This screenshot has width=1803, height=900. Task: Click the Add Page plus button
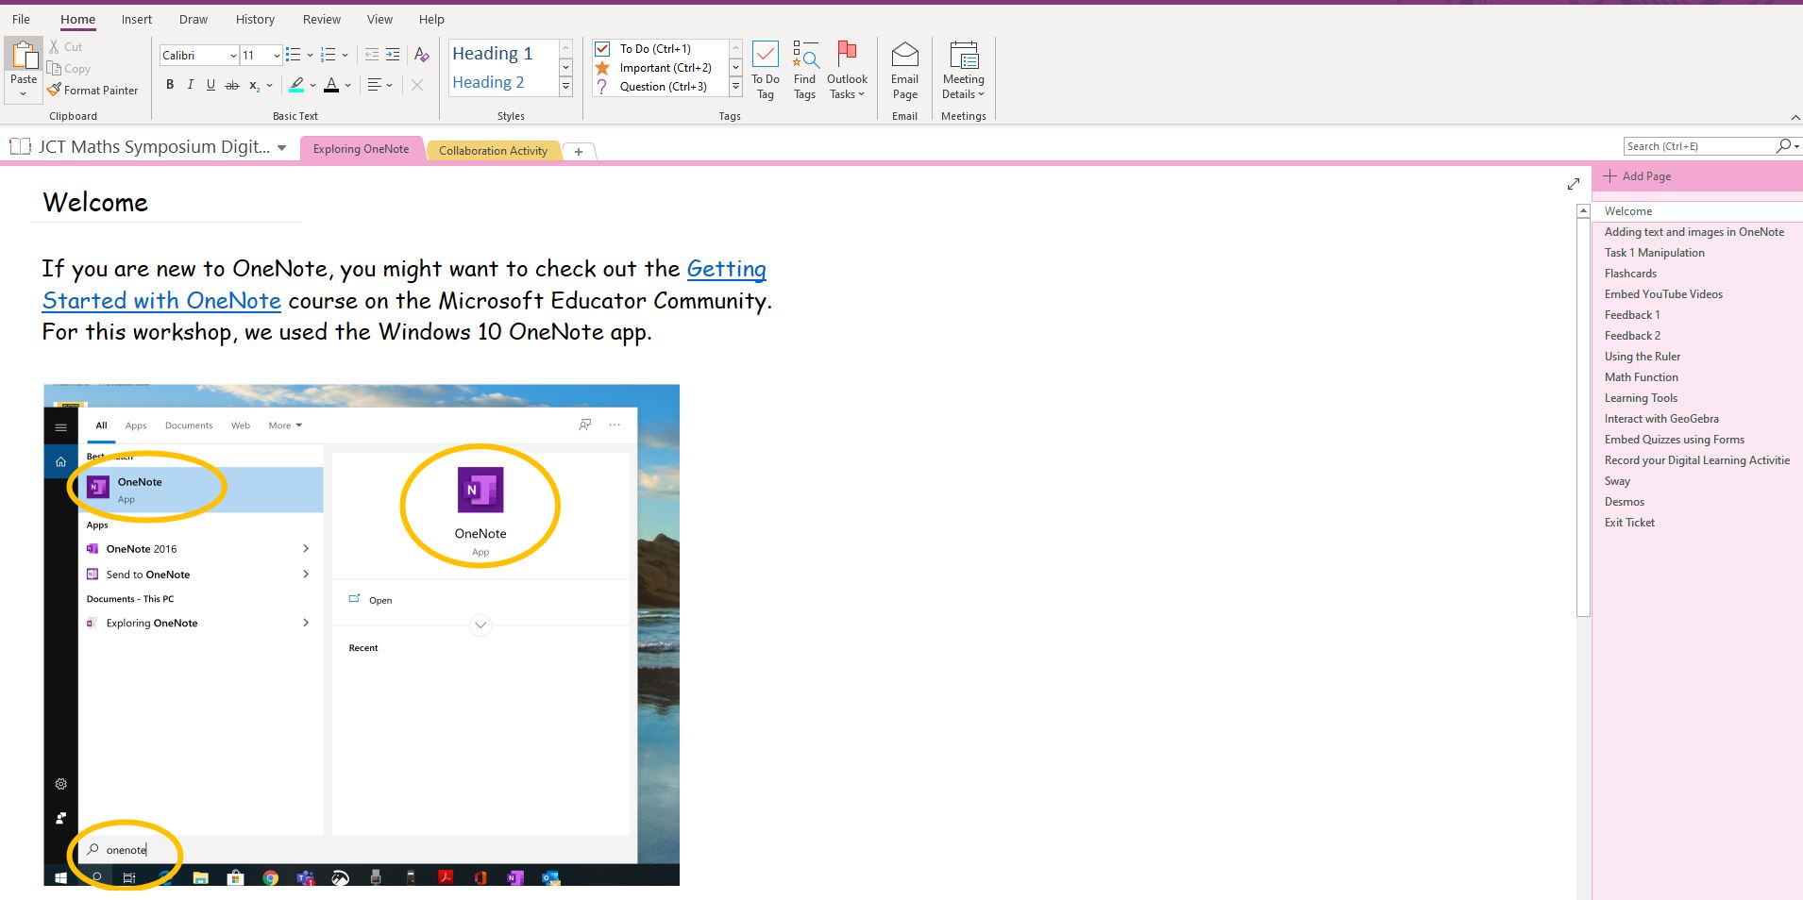(1609, 175)
